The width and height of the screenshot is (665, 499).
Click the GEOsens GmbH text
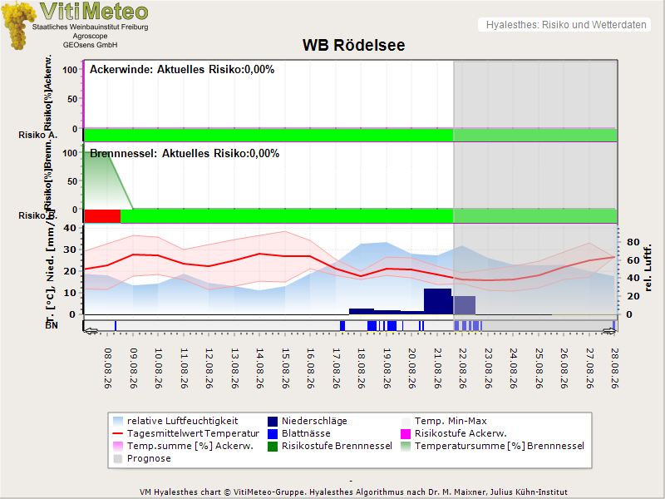[90, 45]
